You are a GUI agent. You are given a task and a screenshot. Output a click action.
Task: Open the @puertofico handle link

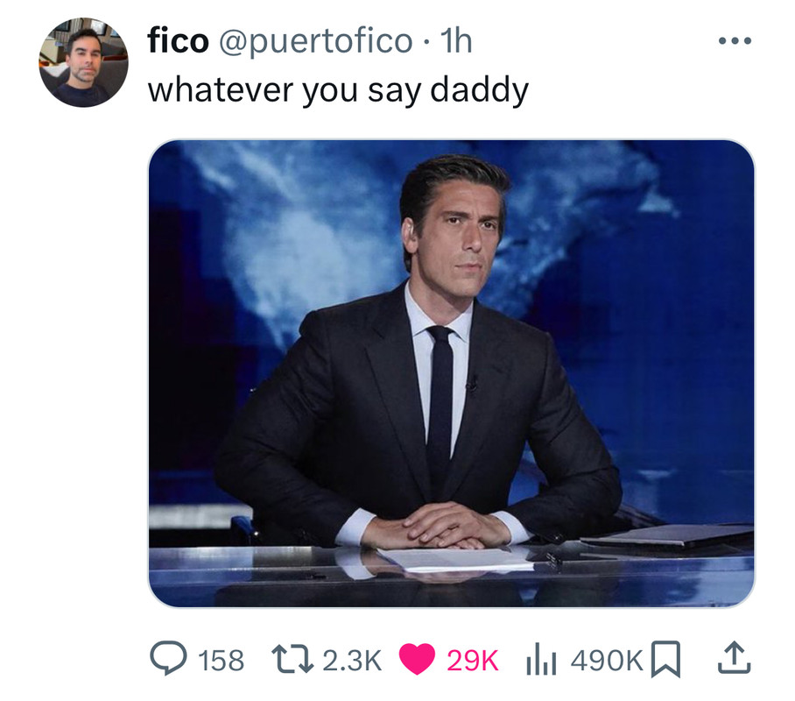(316, 42)
